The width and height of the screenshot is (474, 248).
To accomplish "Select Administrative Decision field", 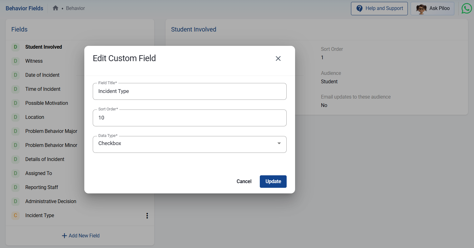I will [x=51, y=202].
